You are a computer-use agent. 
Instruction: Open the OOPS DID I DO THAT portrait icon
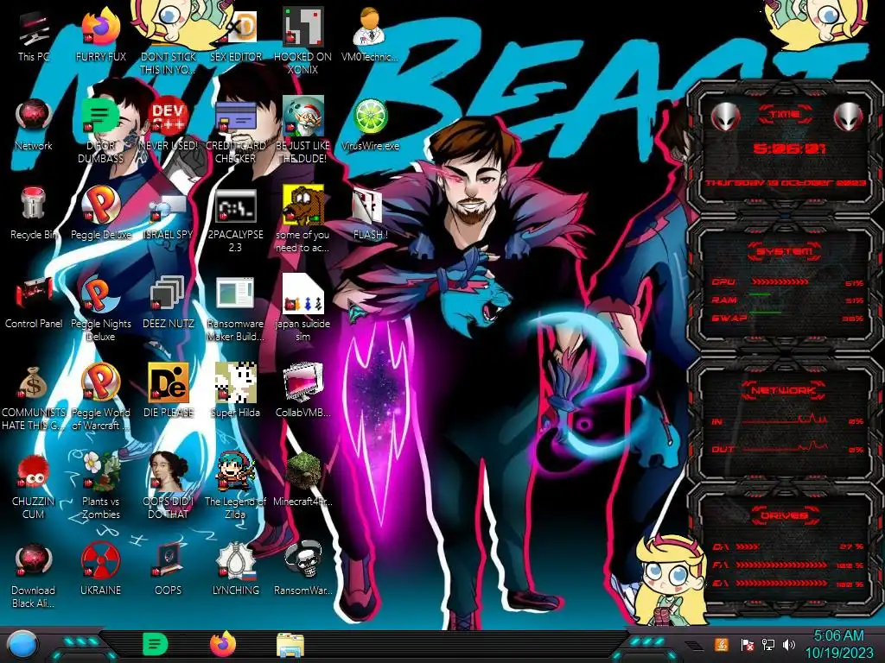point(168,486)
